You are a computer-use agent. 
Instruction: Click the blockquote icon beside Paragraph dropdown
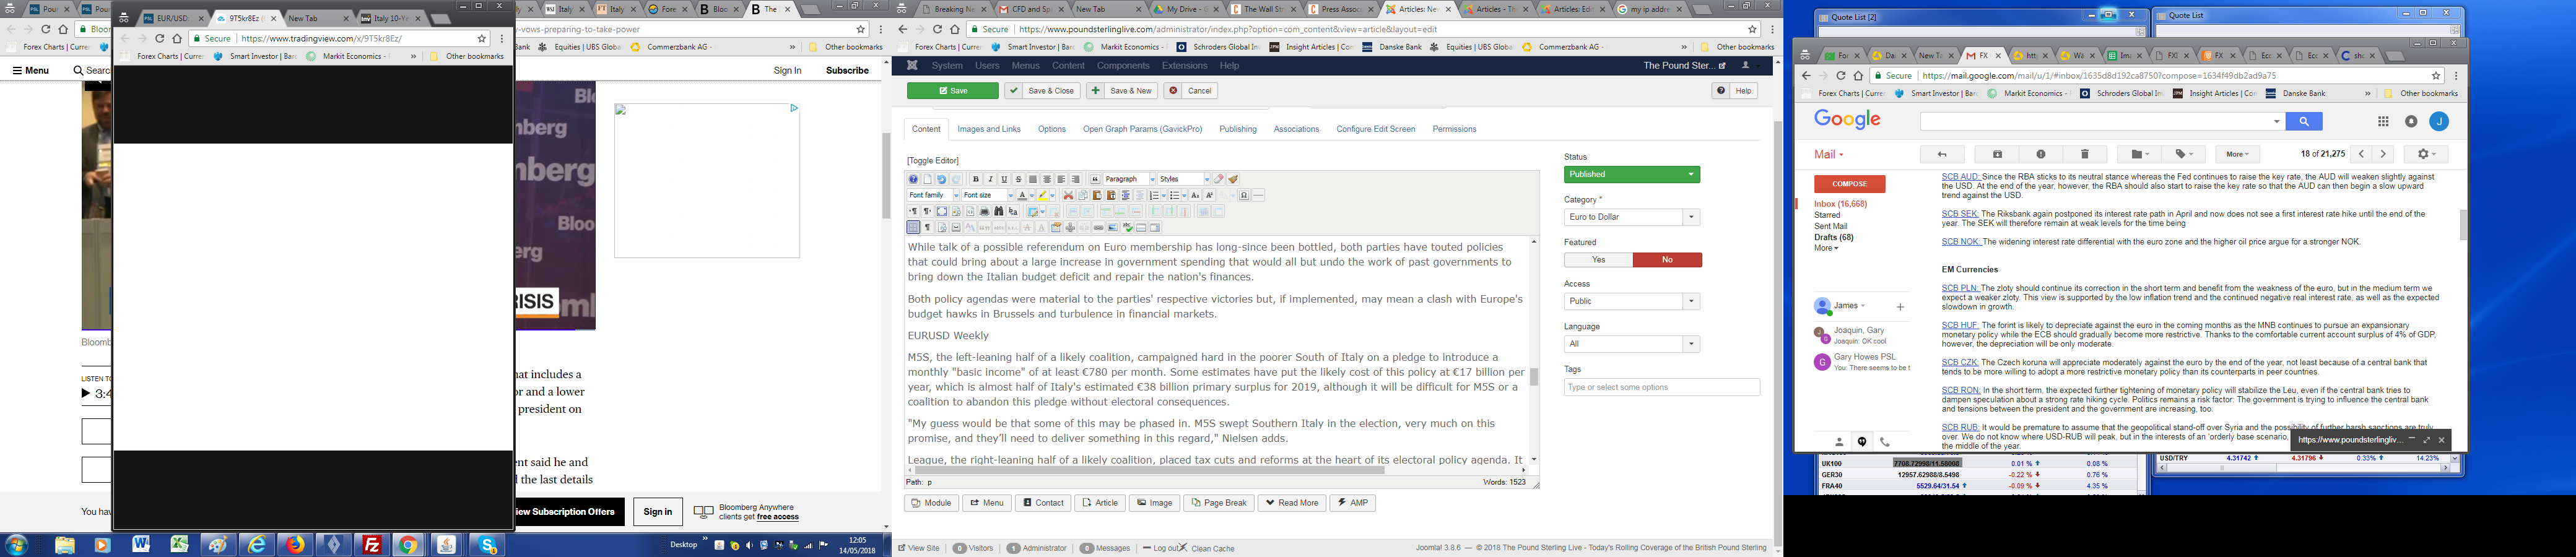[x=1095, y=180]
